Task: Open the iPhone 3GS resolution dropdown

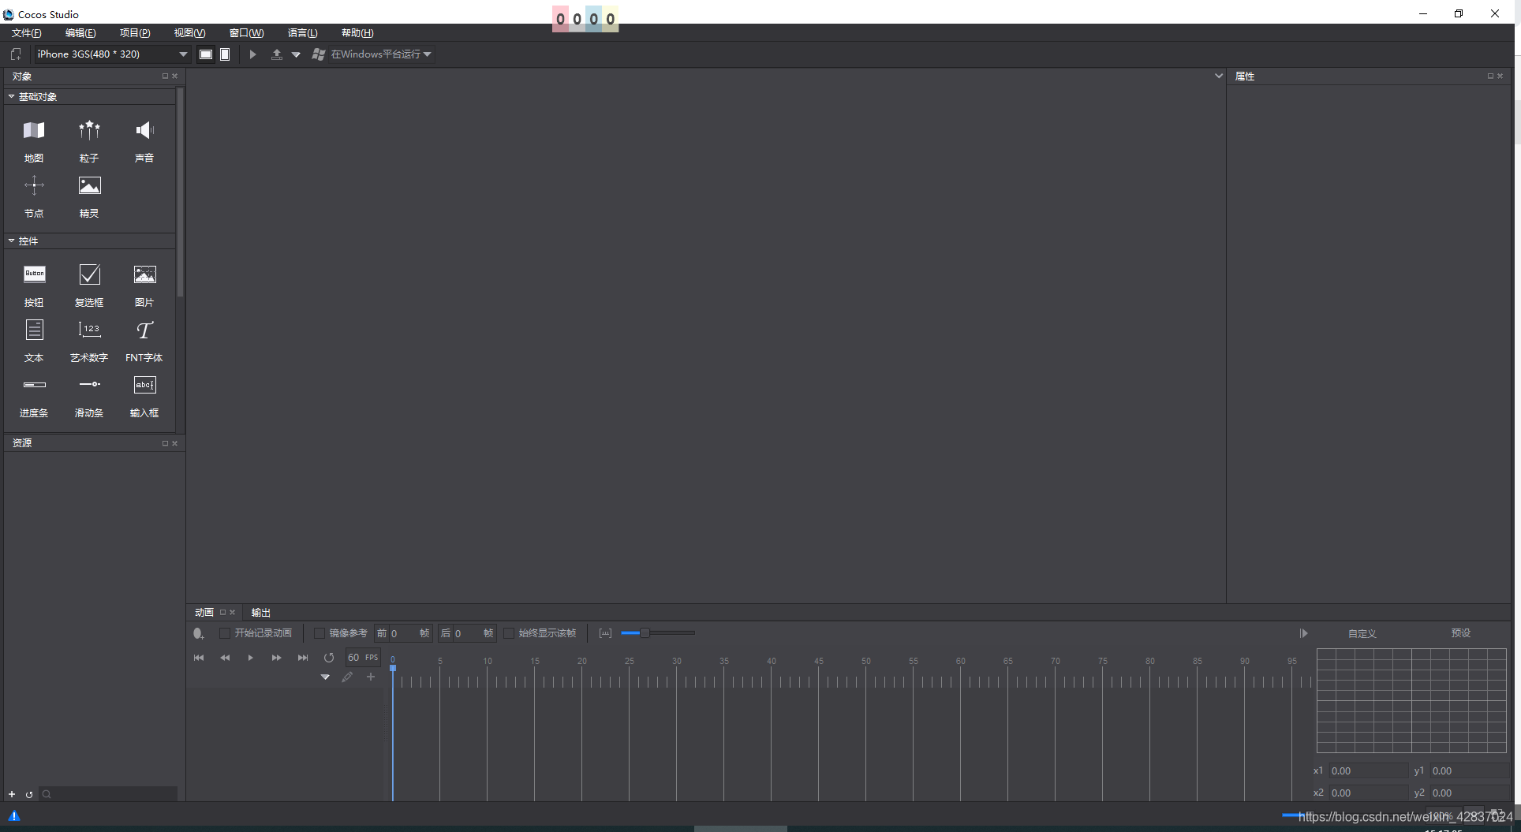Action: point(111,54)
